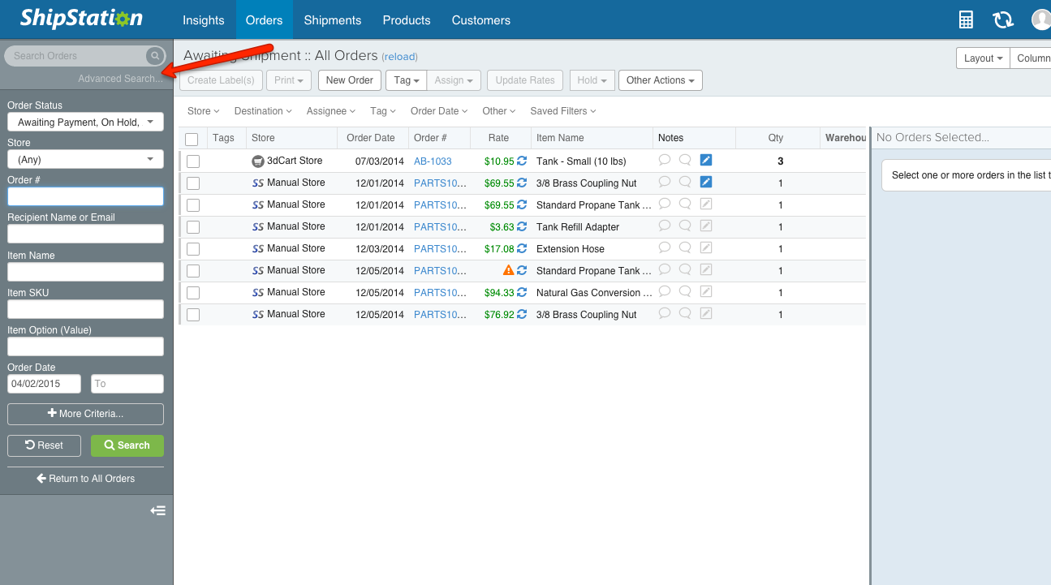
Task: Click the reload link beside All Orders
Action: [x=399, y=57]
